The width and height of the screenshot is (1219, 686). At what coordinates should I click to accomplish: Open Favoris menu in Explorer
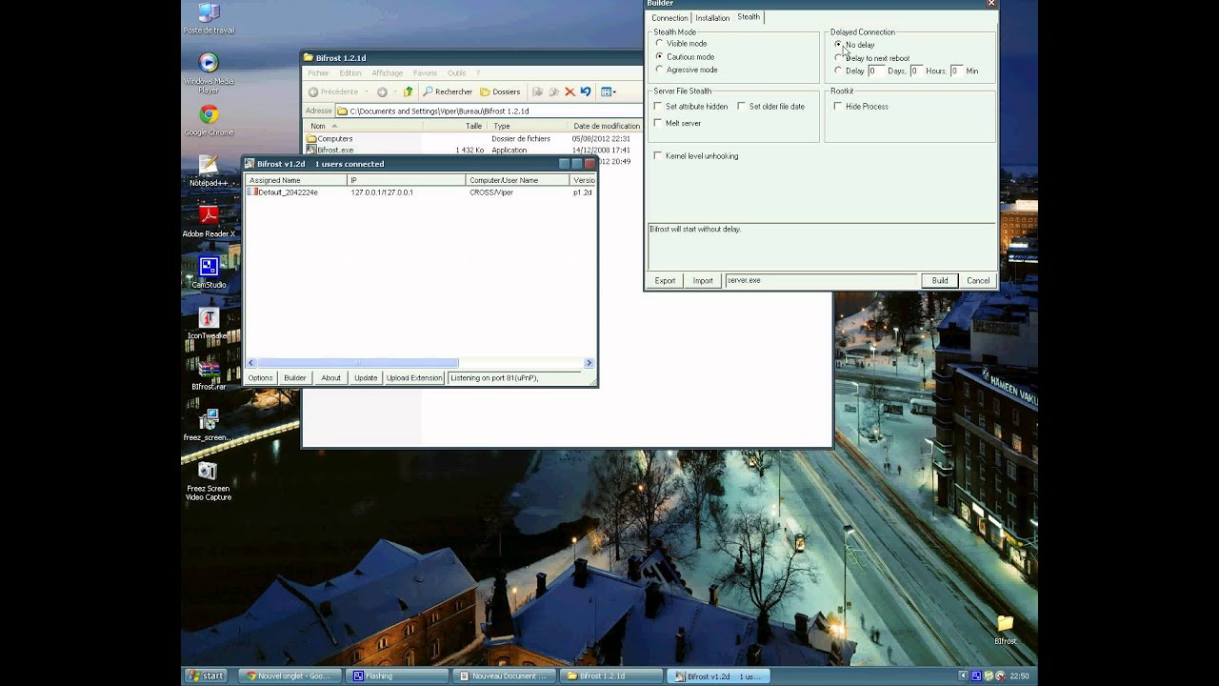[x=426, y=73]
